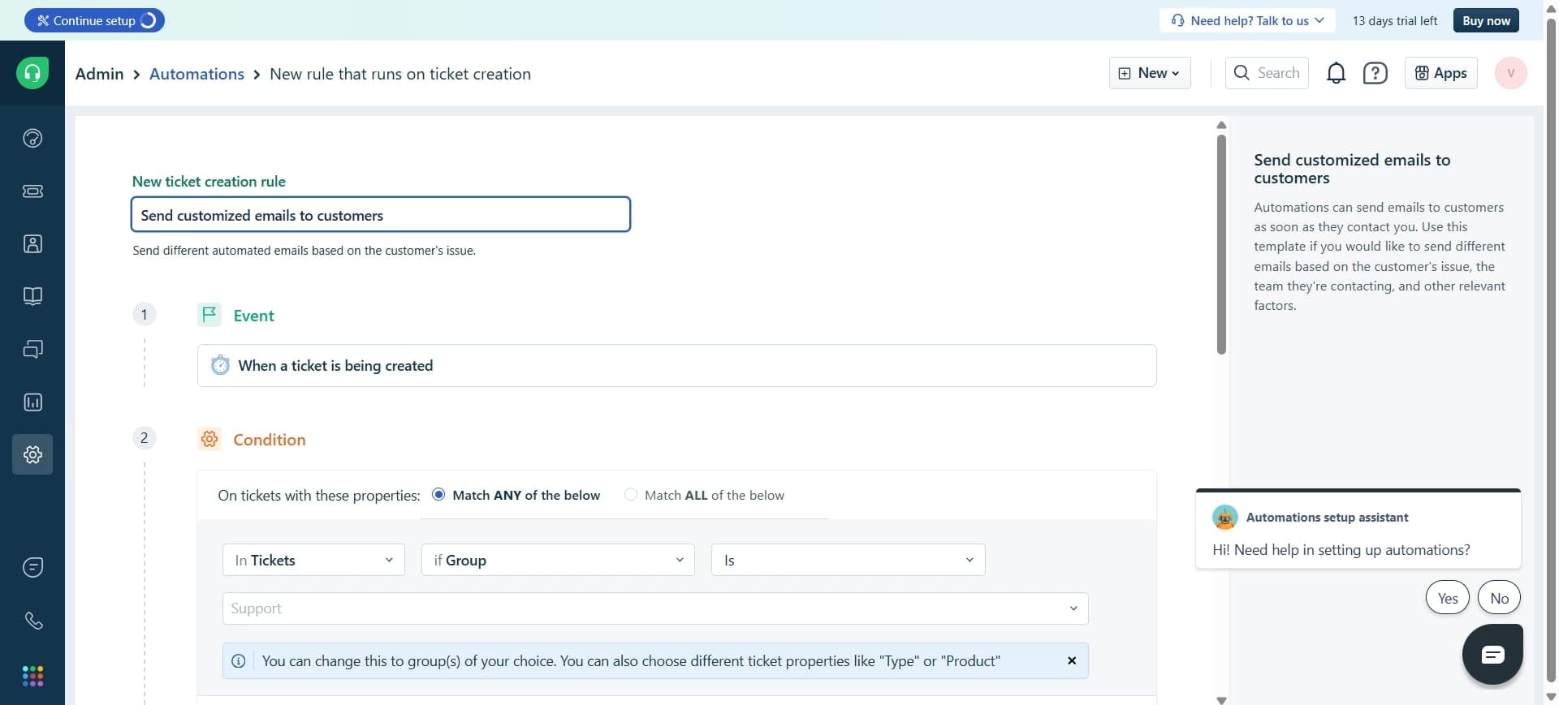Viewport: 1559px width, 705px height.
Task: Click the rule name input field
Action: [380, 215]
